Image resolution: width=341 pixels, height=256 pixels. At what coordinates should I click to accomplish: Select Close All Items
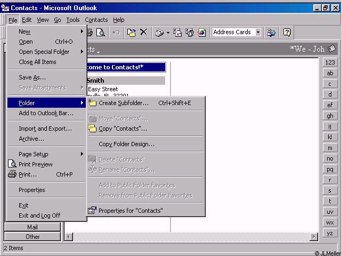click(46, 62)
